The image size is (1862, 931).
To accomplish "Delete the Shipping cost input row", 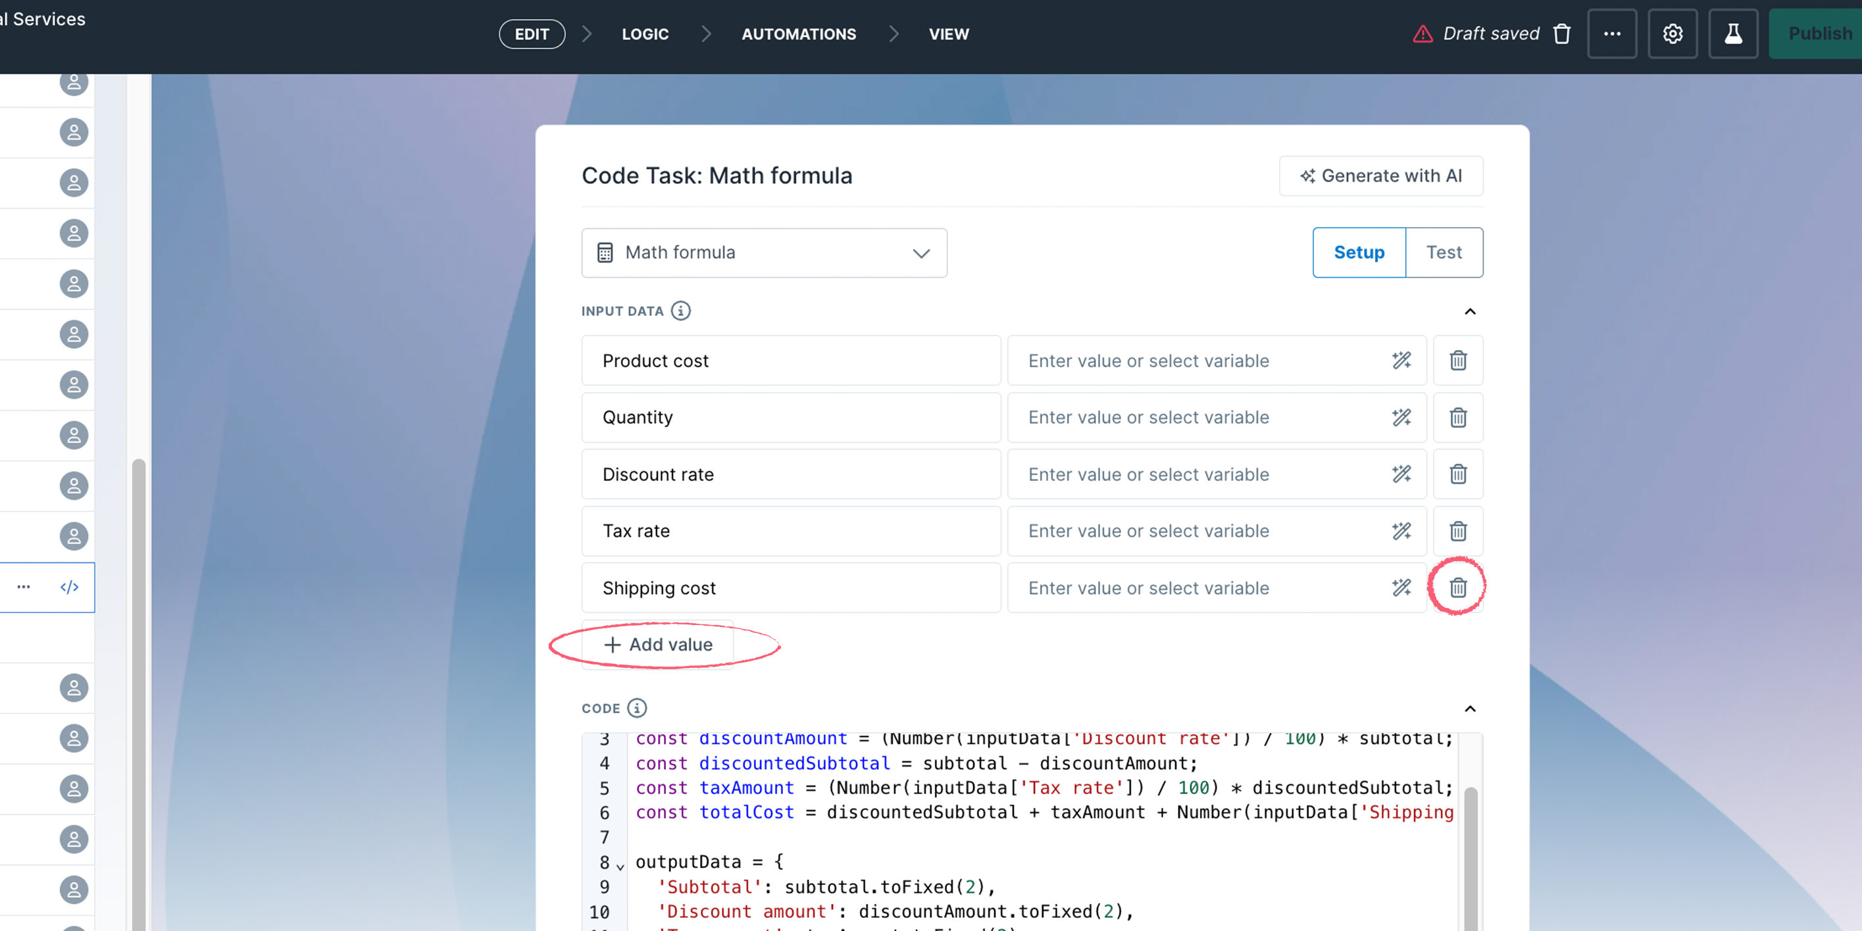I will (x=1458, y=588).
